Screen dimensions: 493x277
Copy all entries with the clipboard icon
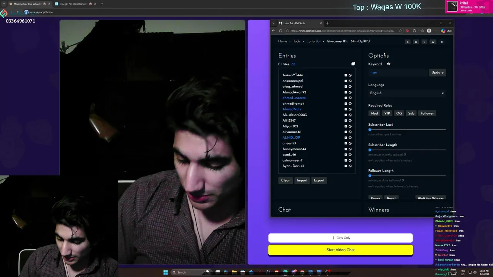[x=353, y=64]
